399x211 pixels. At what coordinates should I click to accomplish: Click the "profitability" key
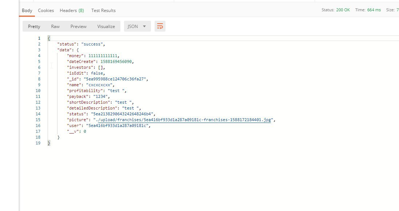[85, 91]
